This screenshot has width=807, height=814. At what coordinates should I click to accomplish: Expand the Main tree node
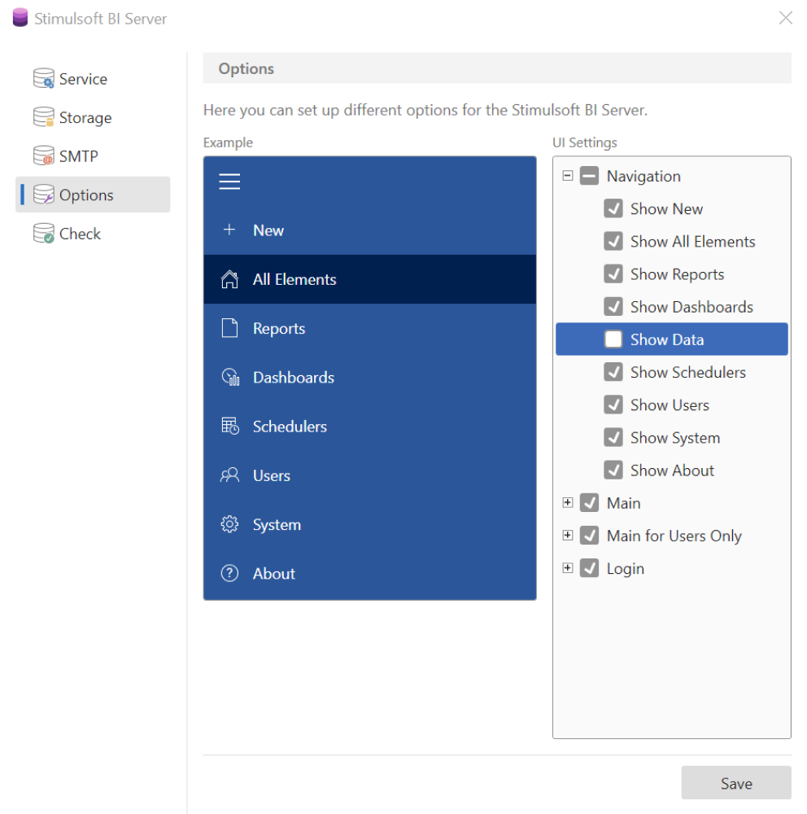tap(568, 502)
